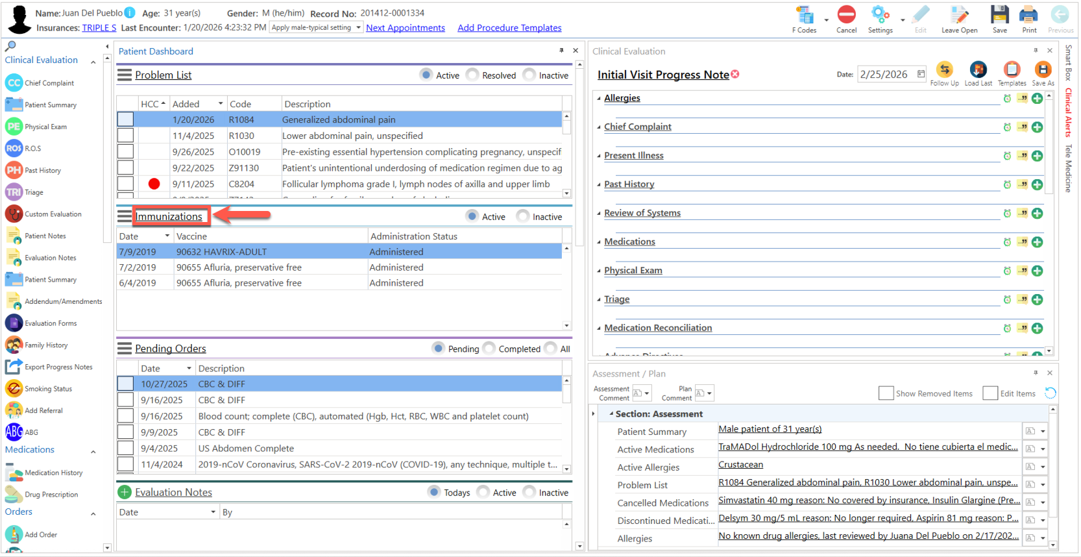Collapse the Clinical Evaluation sidebar group
Viewport: 1081px width, 557px height.
93,62
